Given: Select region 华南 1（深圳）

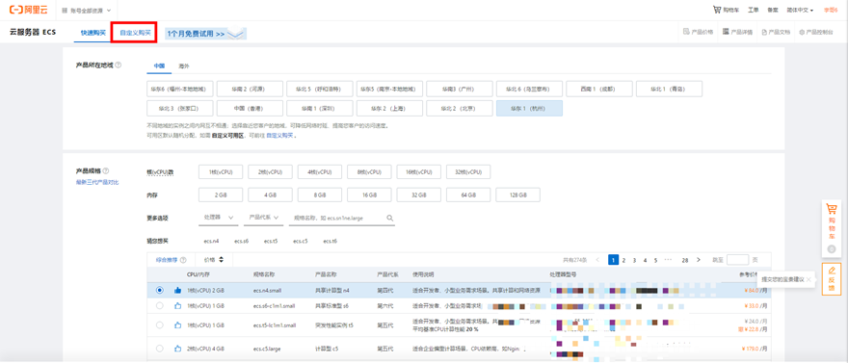Looking at the screenshot, I should [x=320, y=108].
